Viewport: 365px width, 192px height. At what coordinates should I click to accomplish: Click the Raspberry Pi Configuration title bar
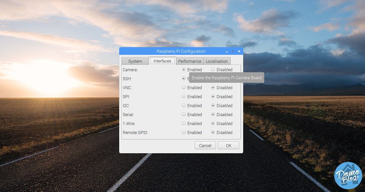(181, 51)
